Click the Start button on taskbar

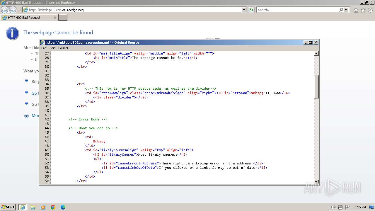click(8, 207)
